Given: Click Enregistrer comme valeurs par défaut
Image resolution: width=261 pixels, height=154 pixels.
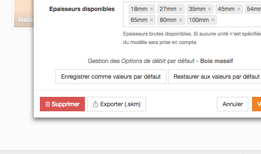Looking at the screenshot, I should point(111,77).
